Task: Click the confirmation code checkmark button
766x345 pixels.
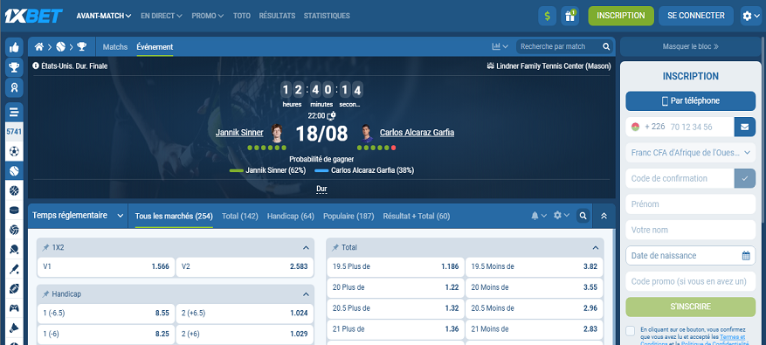Action: (x=744, y=178)
